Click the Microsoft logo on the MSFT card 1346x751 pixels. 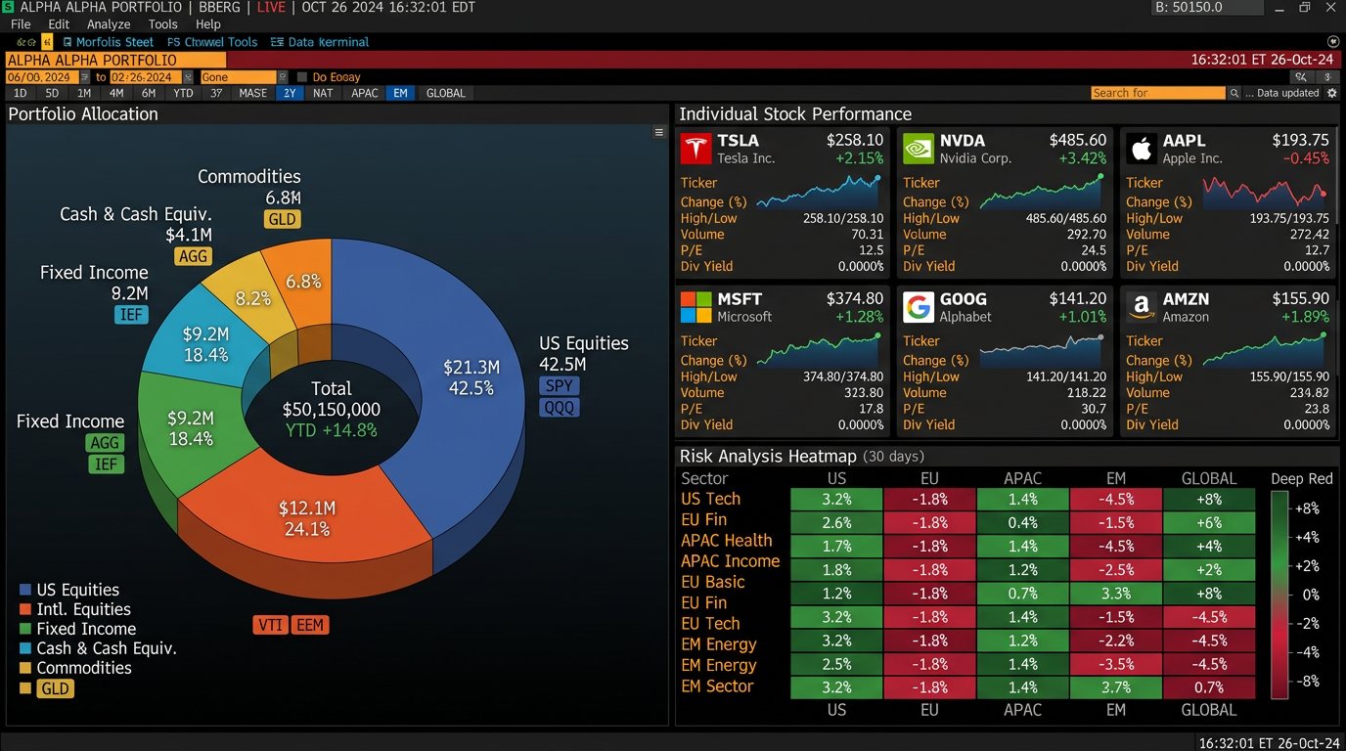695,307
